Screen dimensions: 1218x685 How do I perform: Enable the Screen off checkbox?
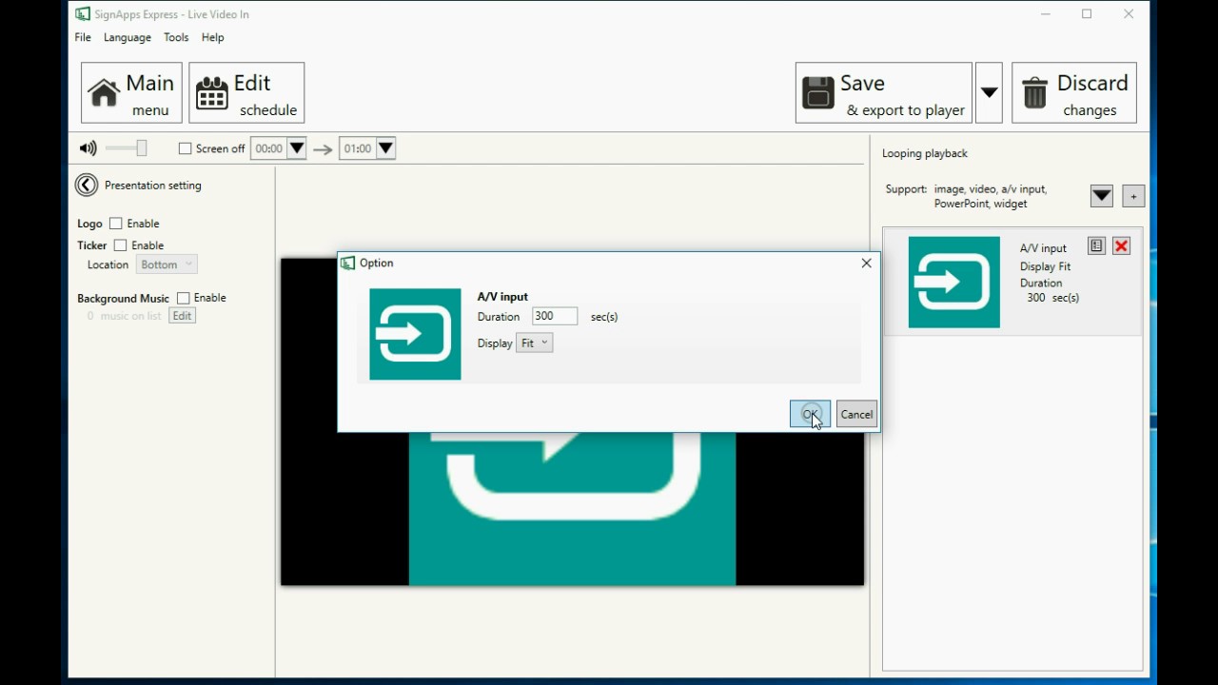[x=186, y=148]
